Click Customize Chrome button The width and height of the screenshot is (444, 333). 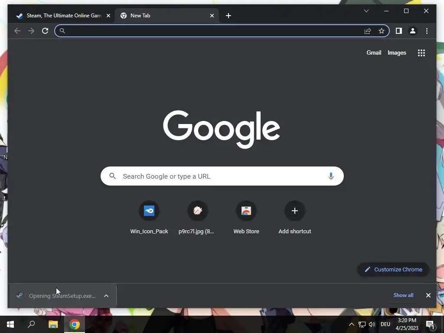pyautogui.click(x=393, y=270)
